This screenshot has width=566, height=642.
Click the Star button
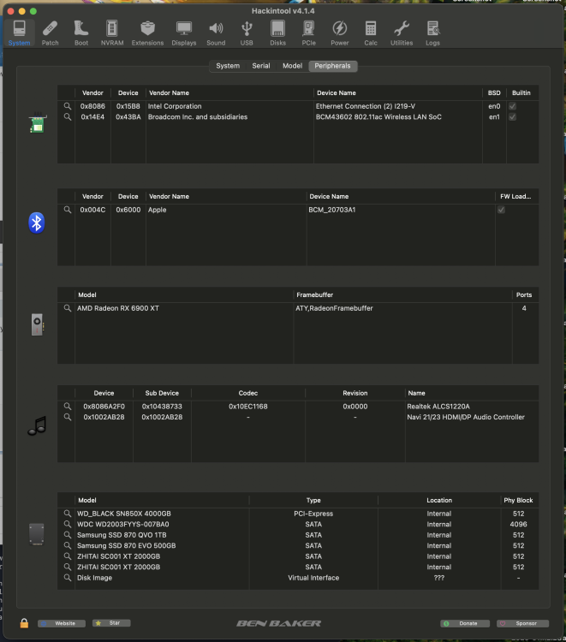click(111, 623)
